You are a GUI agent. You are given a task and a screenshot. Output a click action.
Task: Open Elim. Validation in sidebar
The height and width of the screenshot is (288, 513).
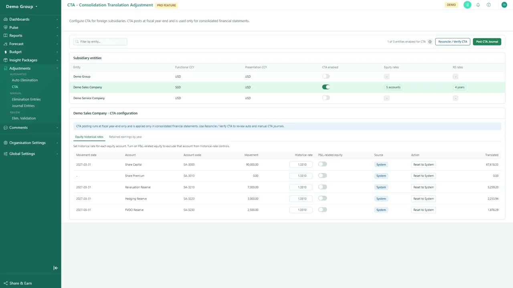24,118
